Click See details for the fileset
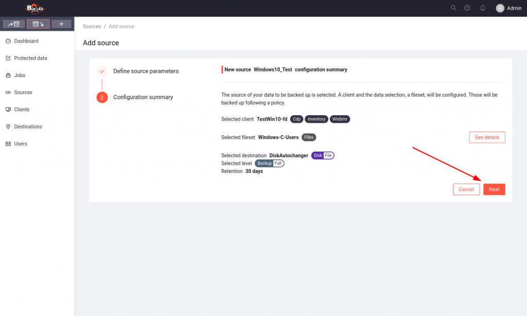The height and width of the screenshot is (316, 527). 486,137
